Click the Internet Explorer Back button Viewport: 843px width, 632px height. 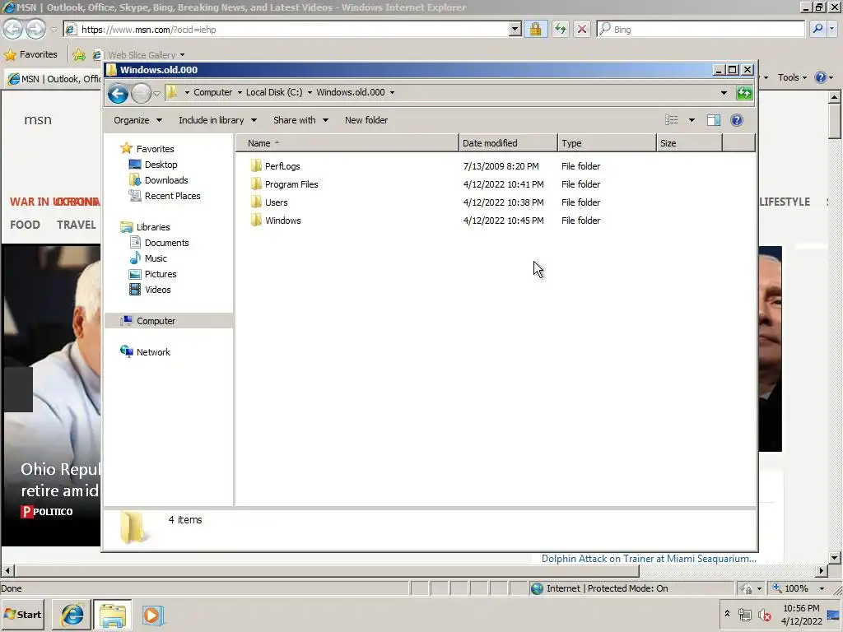pyautogui.click(x=13, y=29)
